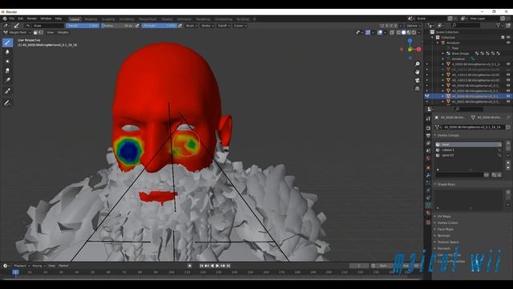
Task: Toggle the camera view icon
Action: [x=418, y=80]
